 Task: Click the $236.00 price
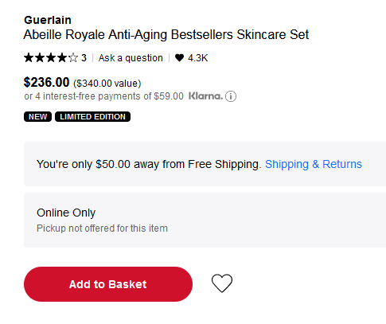46,82
